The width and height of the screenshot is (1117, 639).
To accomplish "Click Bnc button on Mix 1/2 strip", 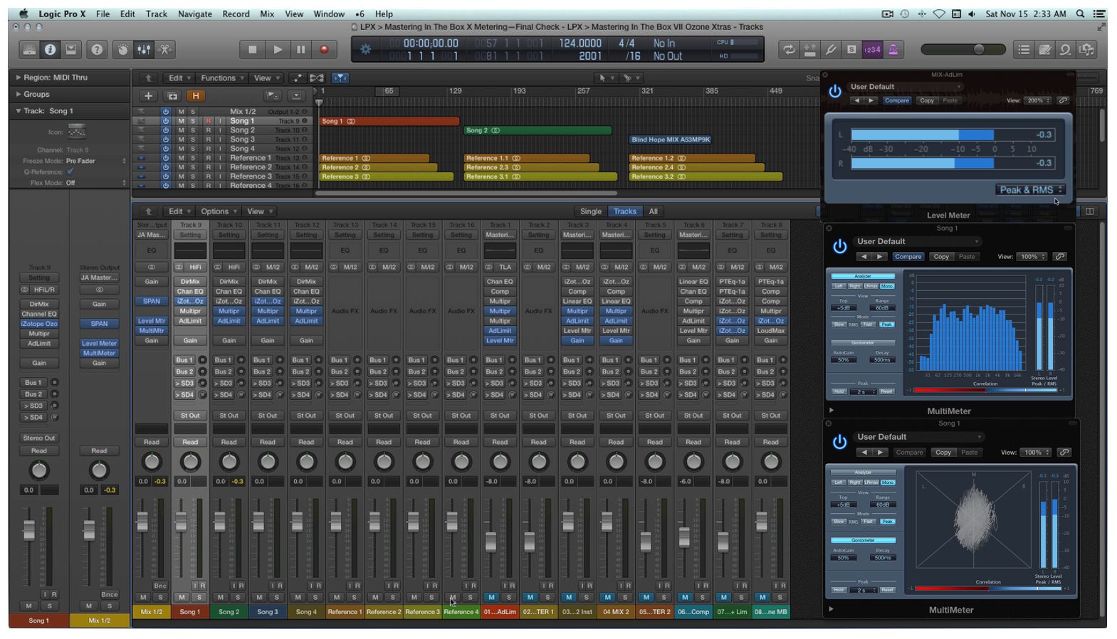I will 160,586.
